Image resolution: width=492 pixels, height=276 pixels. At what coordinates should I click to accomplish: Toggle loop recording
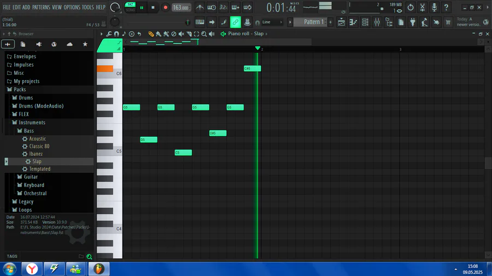coord(248,7)
